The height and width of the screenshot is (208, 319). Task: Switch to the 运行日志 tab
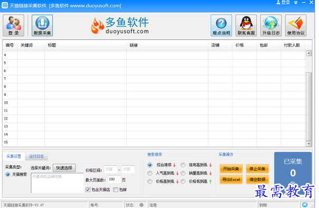coord(36,156)
